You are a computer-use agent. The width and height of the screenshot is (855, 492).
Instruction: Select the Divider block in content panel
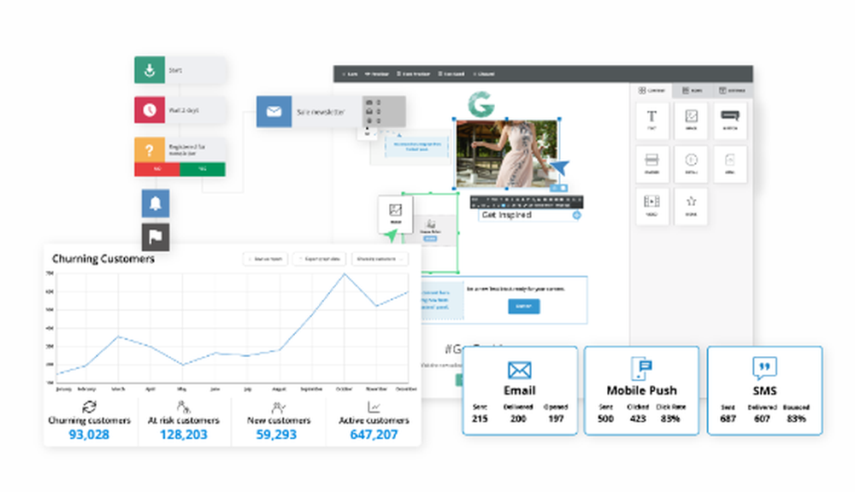coord(652,163)
